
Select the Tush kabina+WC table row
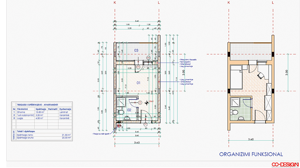(42, 115)
